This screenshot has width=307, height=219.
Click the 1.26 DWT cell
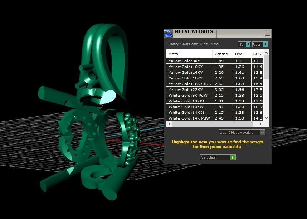(242, 67)
